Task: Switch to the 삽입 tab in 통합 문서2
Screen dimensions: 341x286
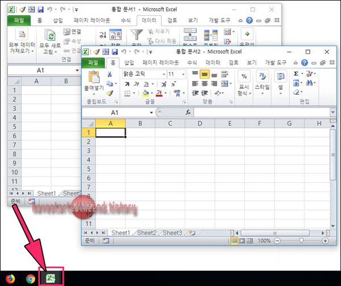Action: 129,63
